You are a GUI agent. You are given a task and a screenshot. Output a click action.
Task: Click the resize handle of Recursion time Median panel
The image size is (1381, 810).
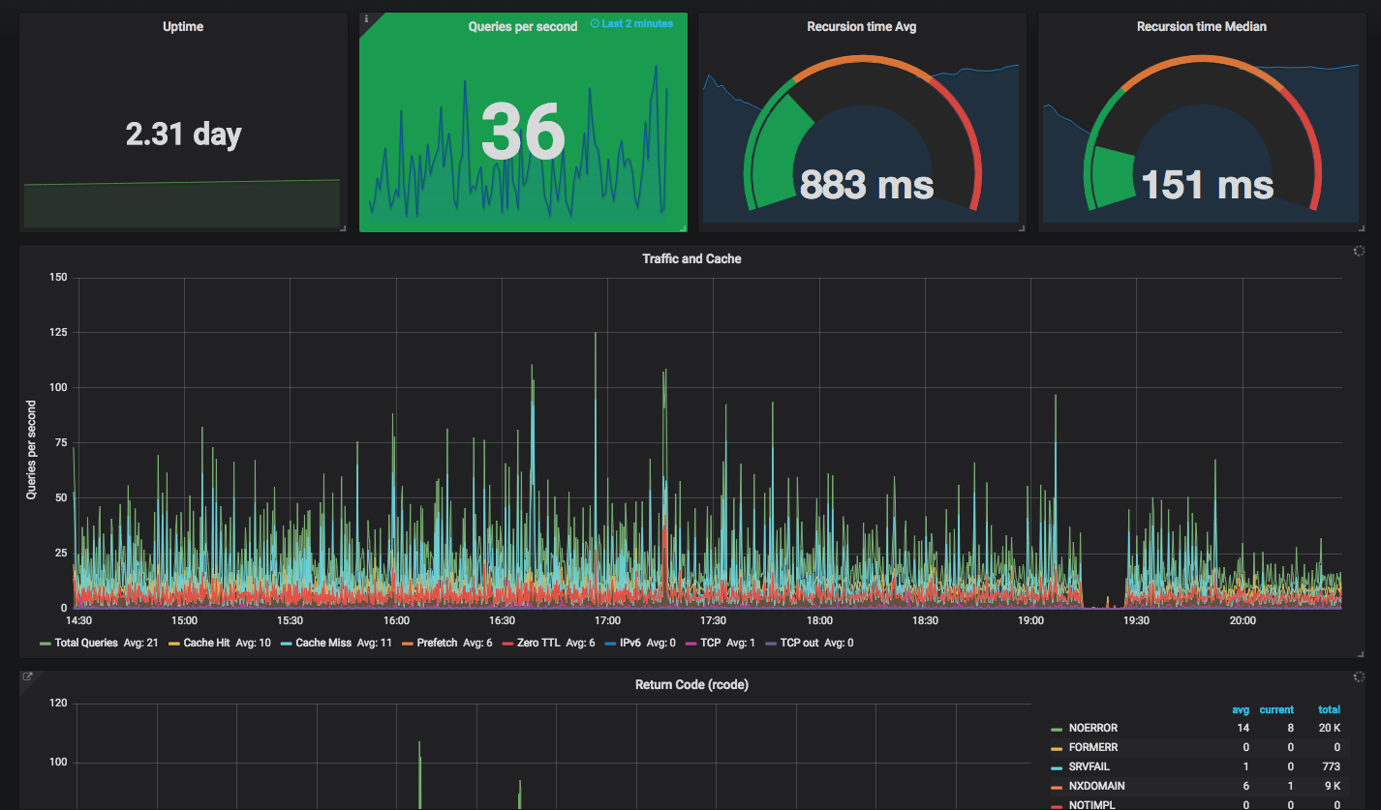[1362, 227]
